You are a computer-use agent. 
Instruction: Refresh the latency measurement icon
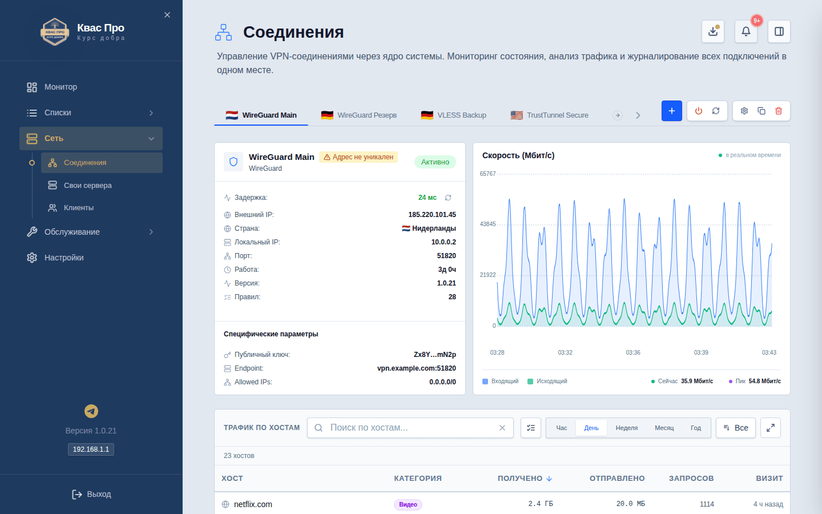(448, 198)
